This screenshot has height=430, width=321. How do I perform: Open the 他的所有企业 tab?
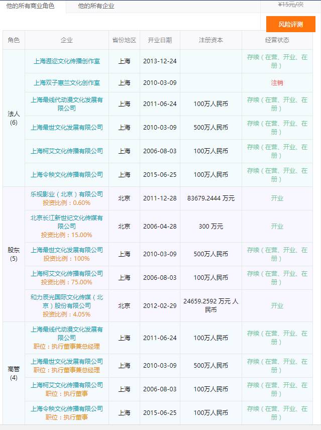[96, 6]
